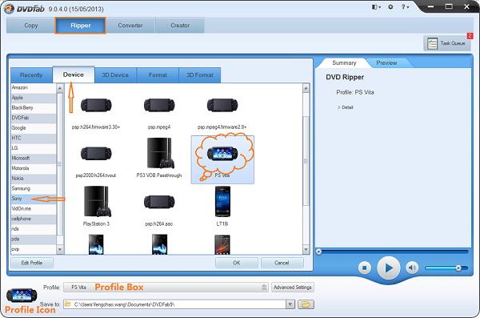Select the psp.h264.aac device profile
This screenshot has width=480, height=318.
[159, 208]
